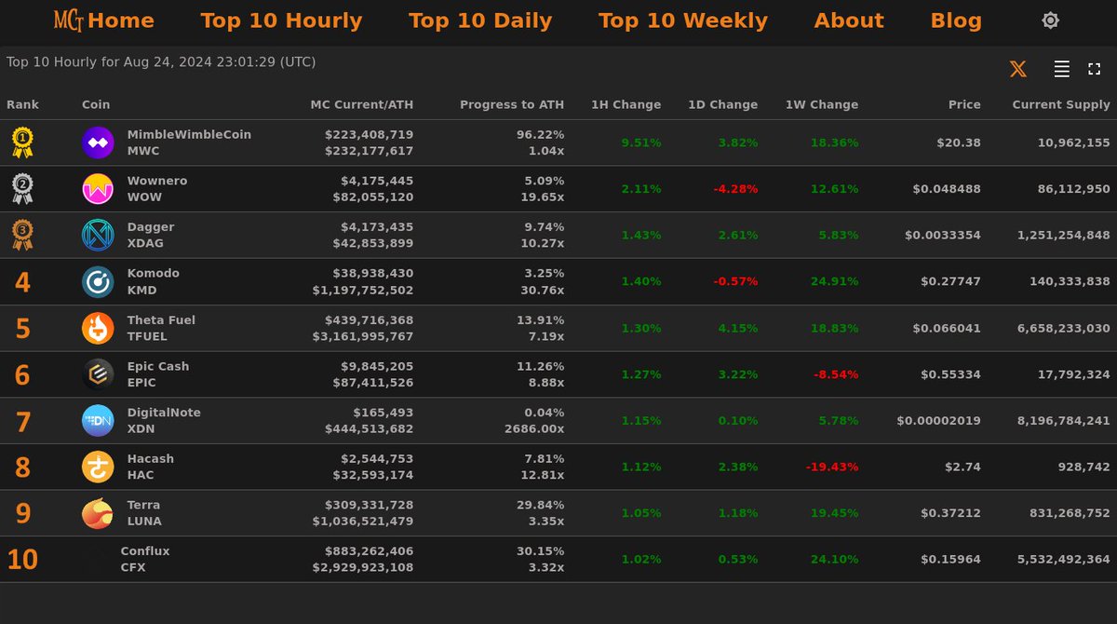Open the Epic Cash coin name link
The height and width of the screenshot is (624, 1117).
(158, 366)
